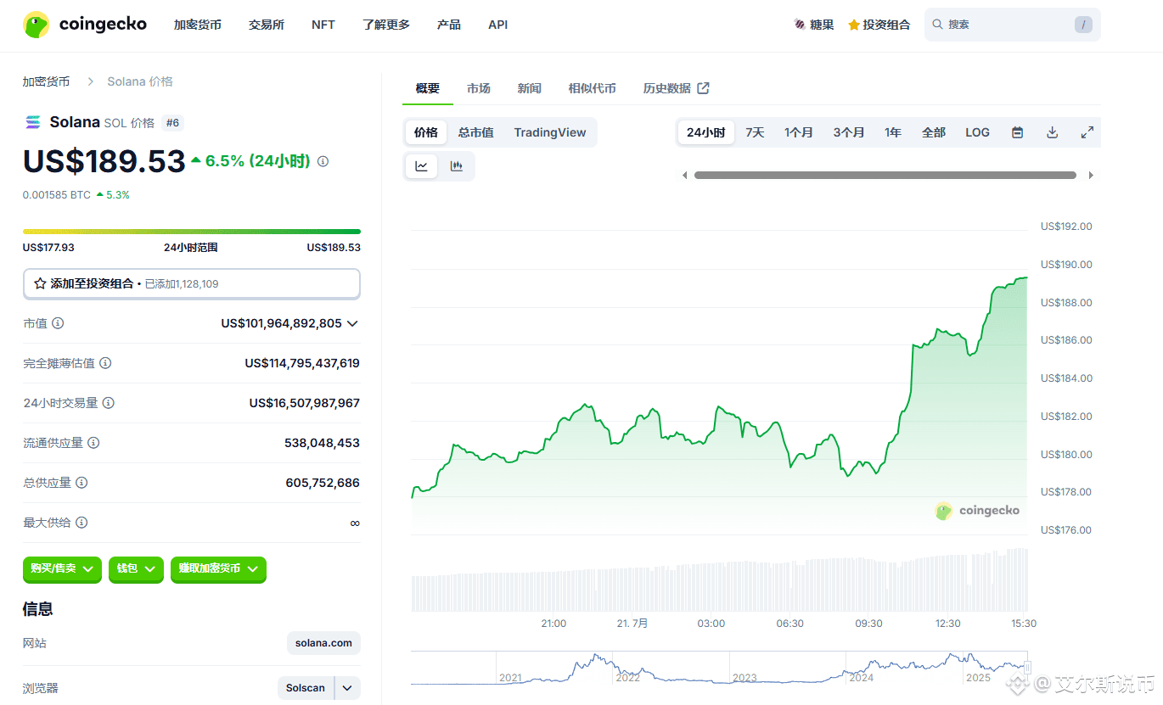Screen dimensions: 1163x705
Task: Click the slash keyboard shortcut badge in search
Action: 1083,25
